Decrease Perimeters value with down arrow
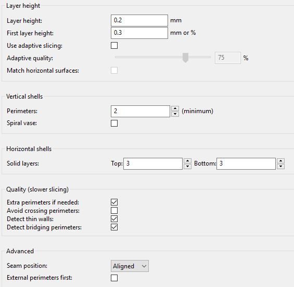 point(175,114)
